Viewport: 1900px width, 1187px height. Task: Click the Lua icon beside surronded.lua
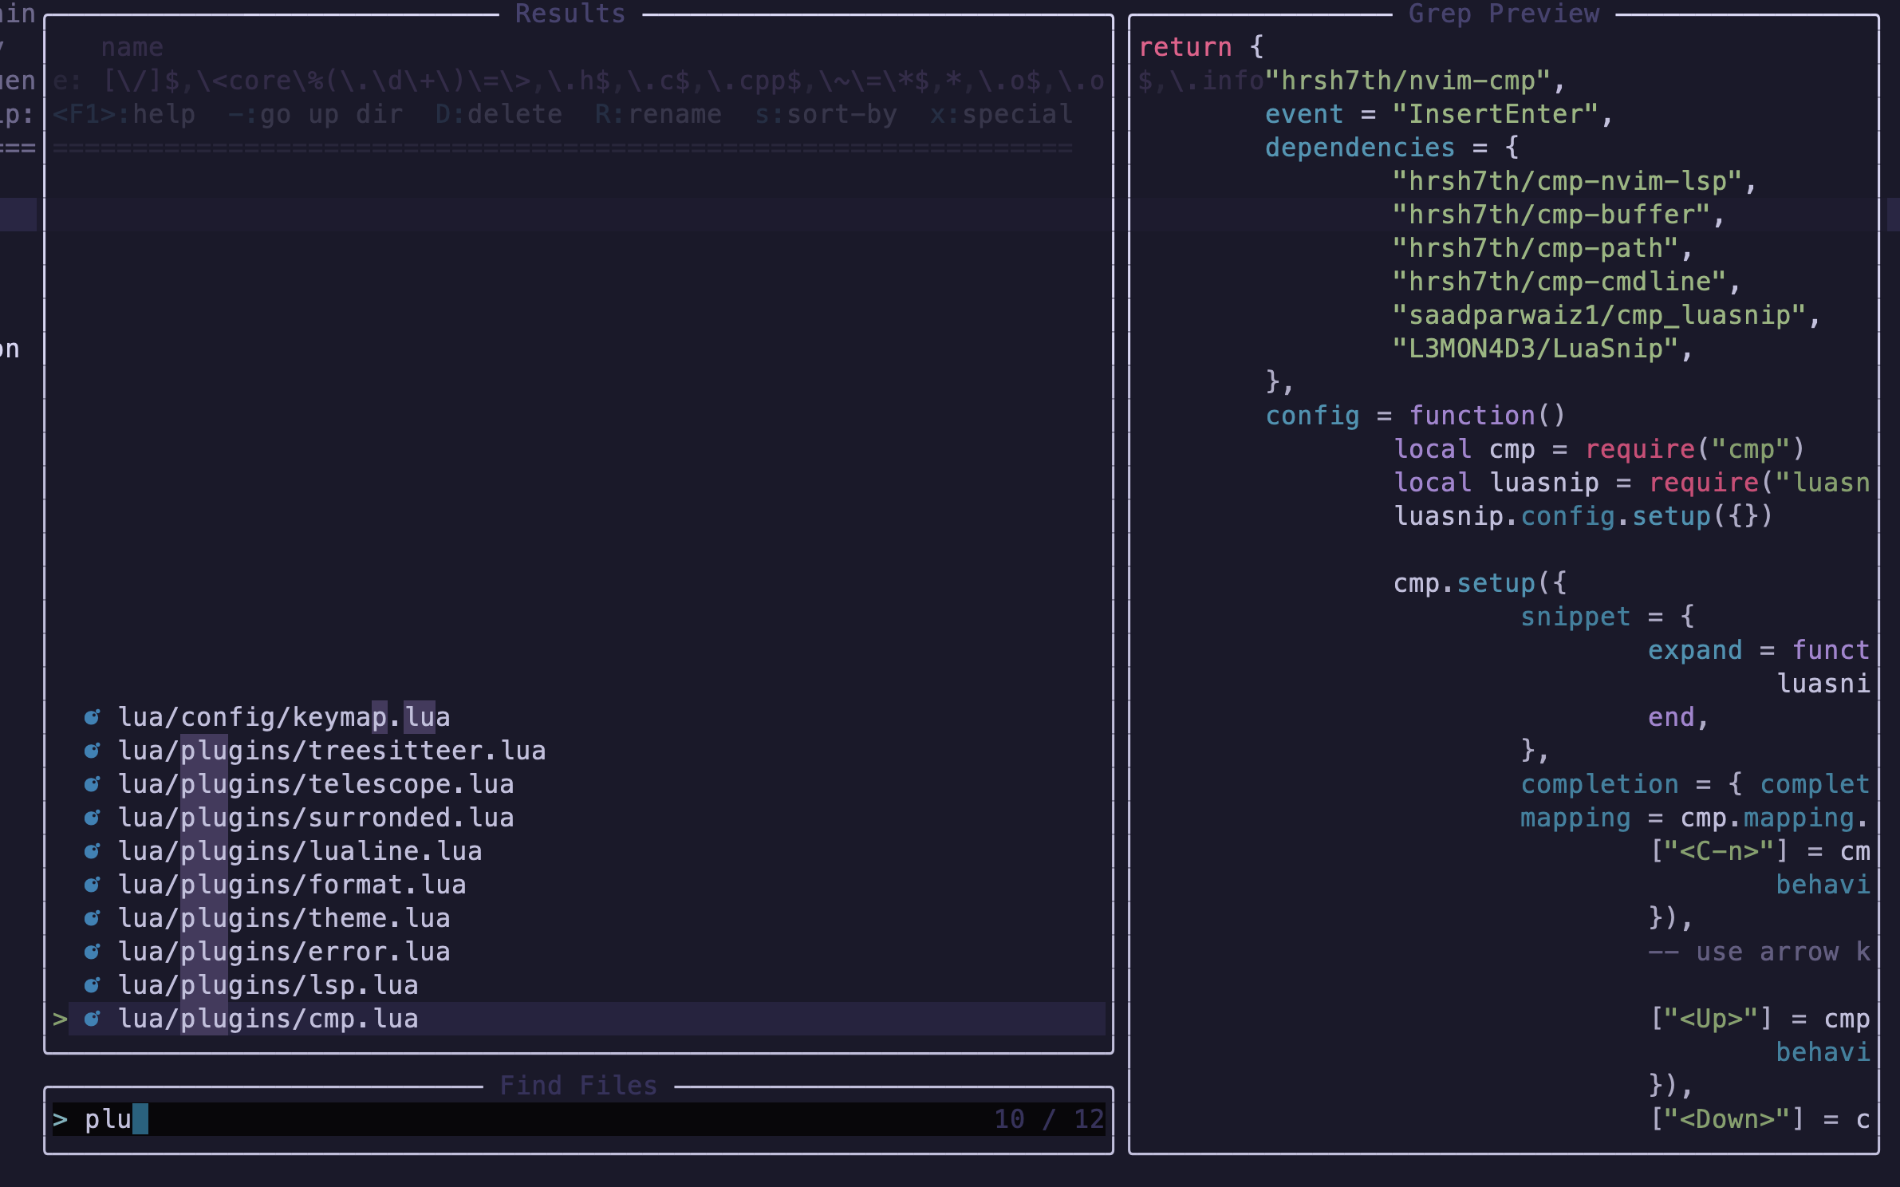93,818
